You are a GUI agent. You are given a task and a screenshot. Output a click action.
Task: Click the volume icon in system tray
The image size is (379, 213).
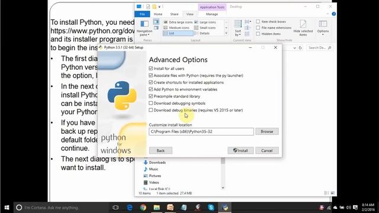coord(348,208)
